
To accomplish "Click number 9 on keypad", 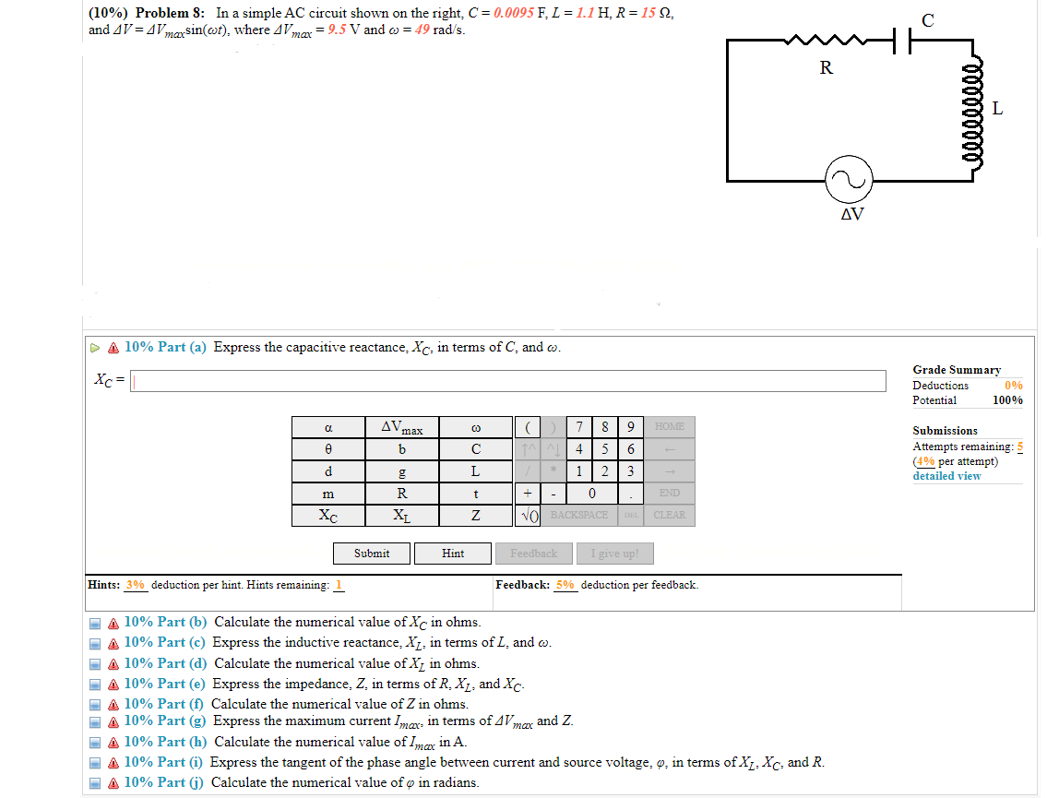I will tap(630, 427).
